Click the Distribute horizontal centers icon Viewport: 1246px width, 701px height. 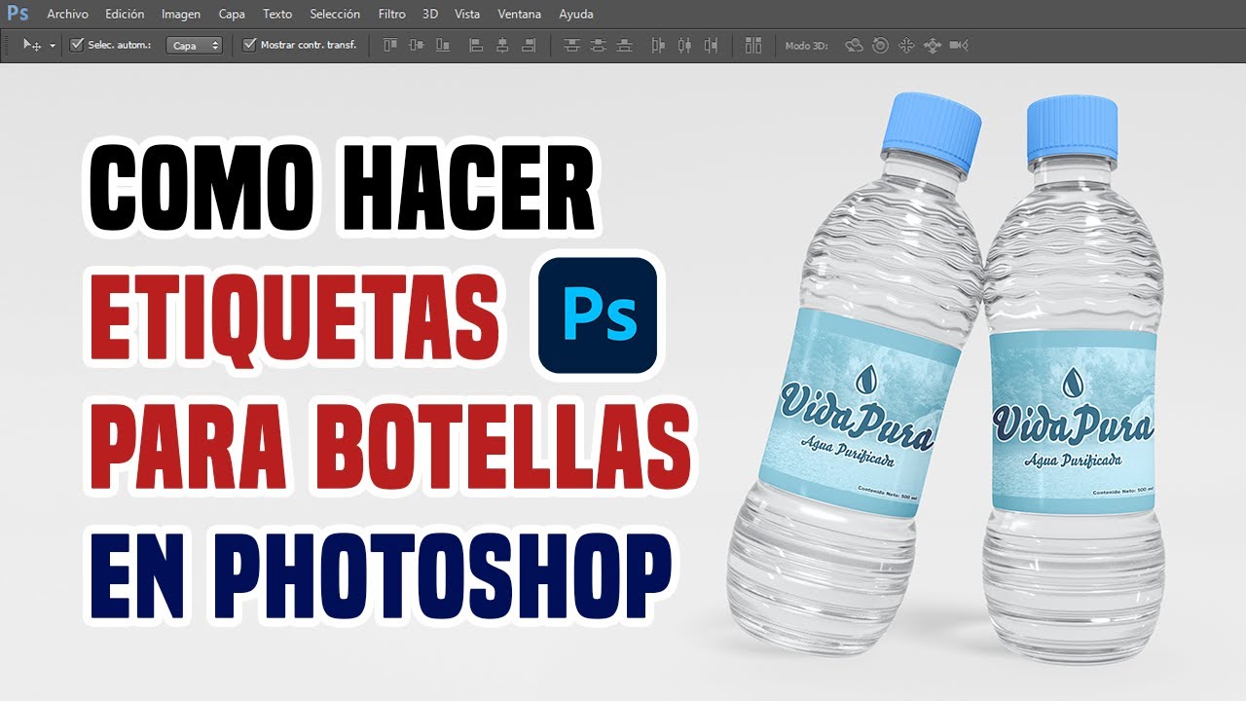coord(684,45)
